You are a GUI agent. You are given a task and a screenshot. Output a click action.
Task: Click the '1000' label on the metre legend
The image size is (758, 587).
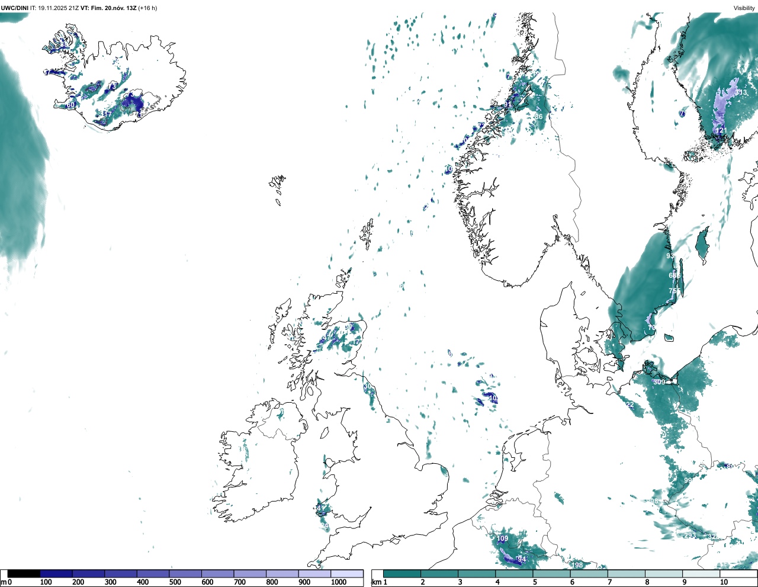tap(339, 582)
